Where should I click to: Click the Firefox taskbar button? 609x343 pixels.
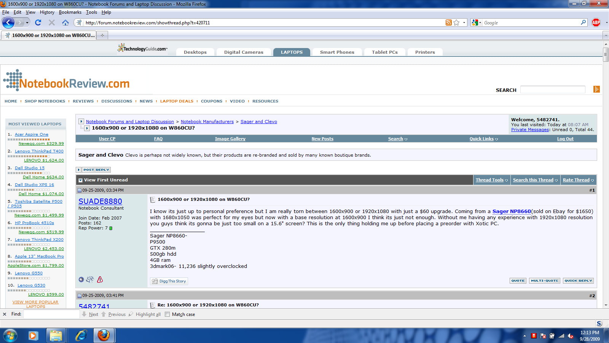(104, 336)
